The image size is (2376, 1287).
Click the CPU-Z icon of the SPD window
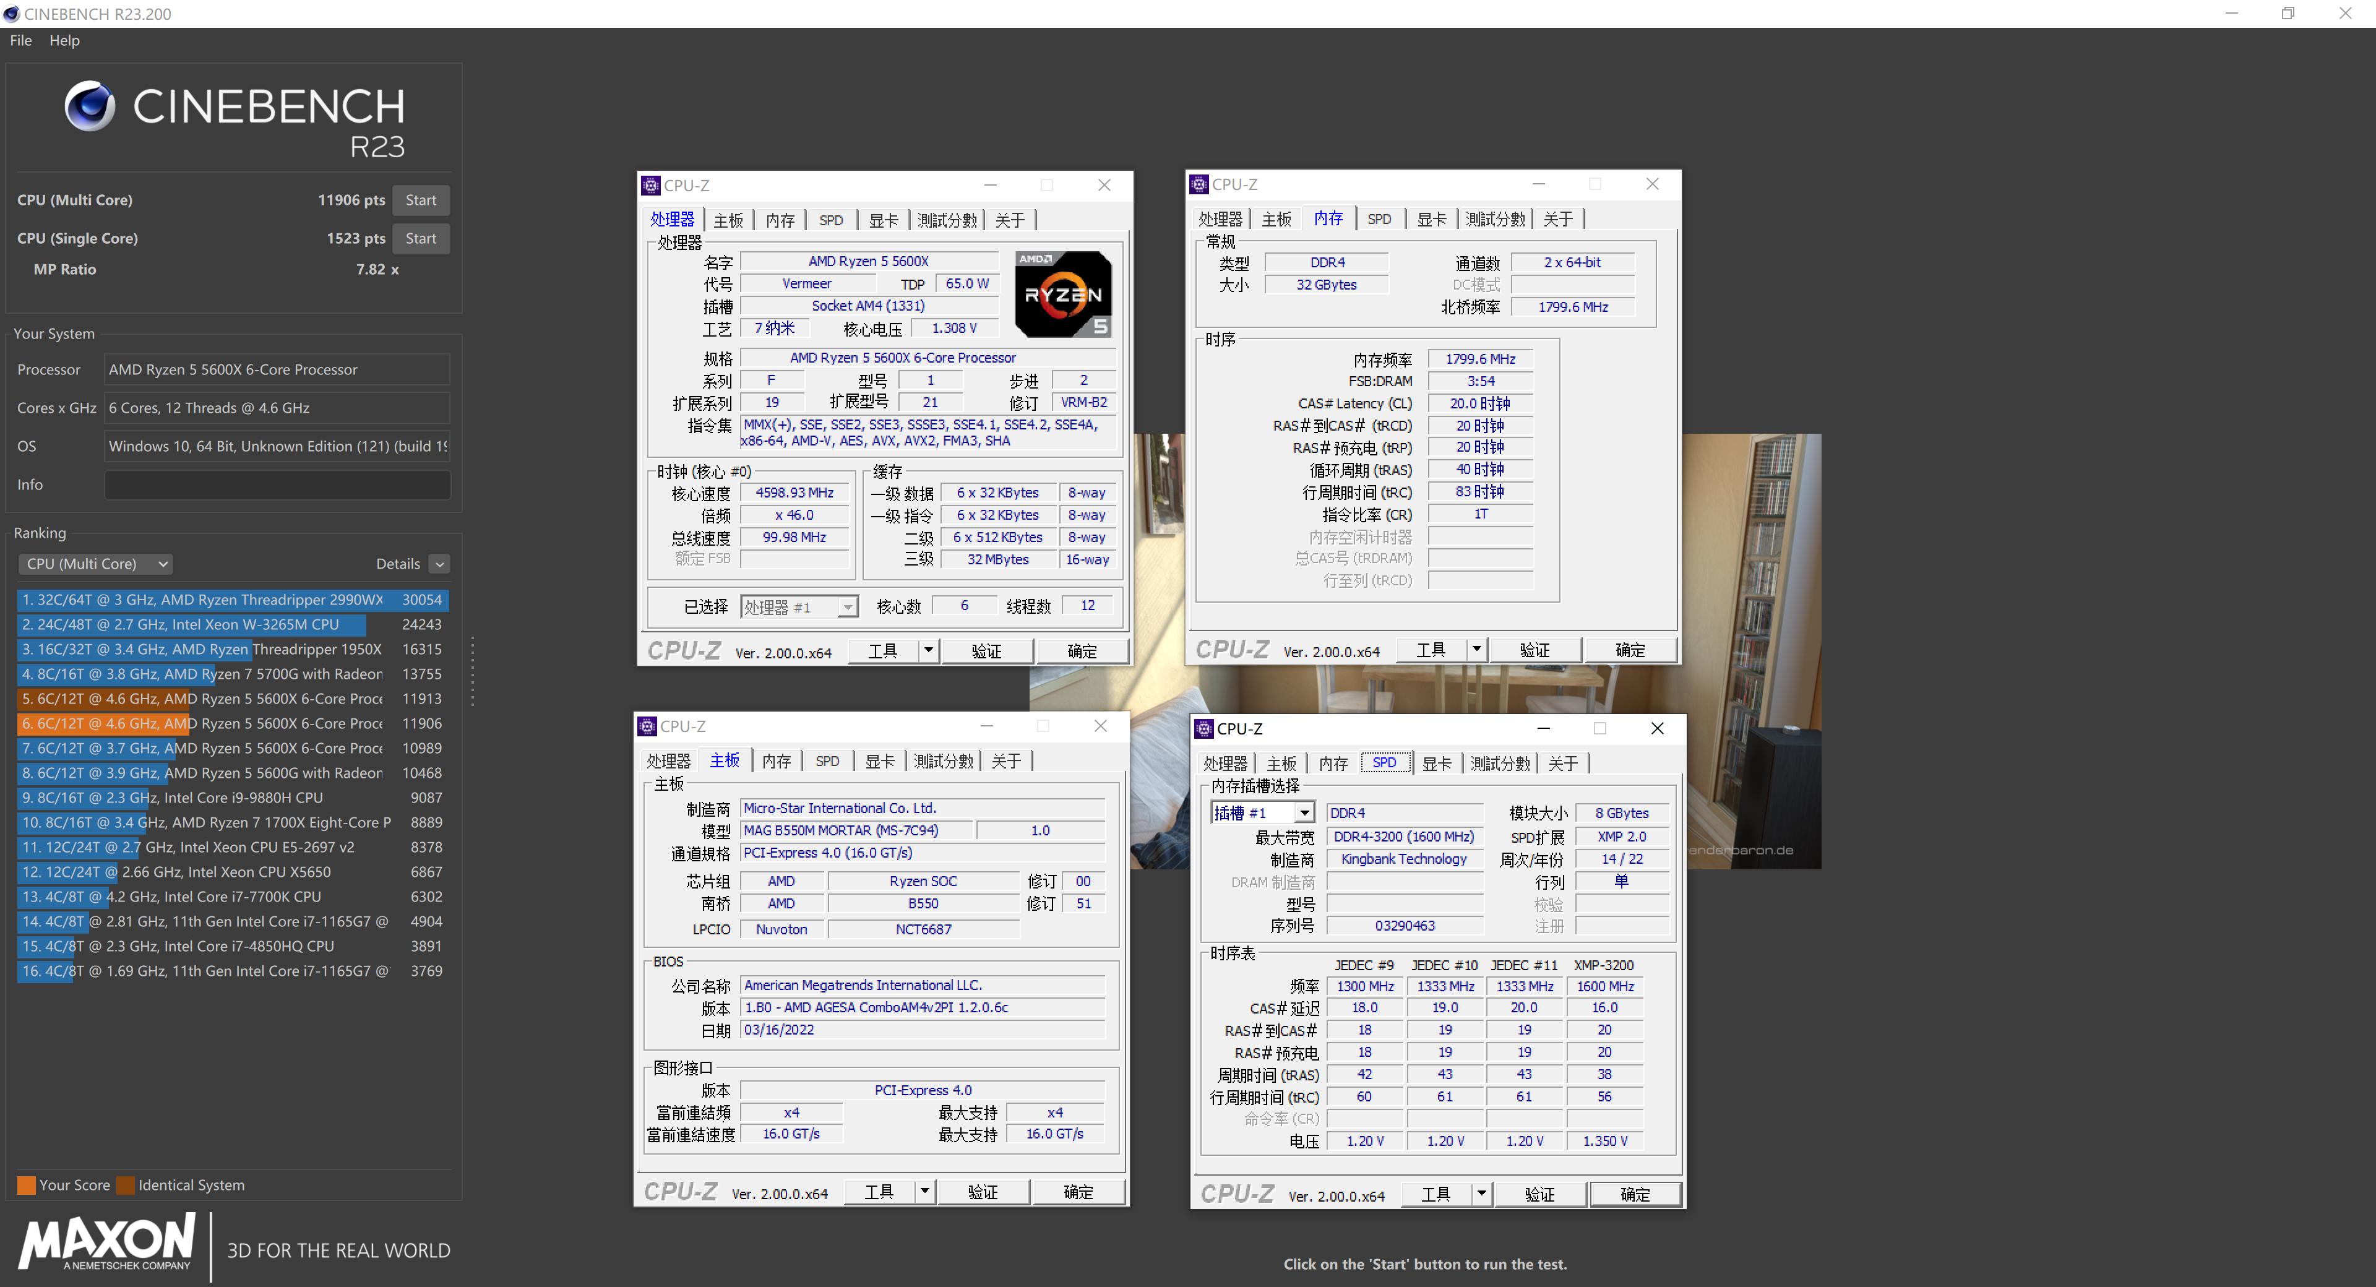[1203, 729]
